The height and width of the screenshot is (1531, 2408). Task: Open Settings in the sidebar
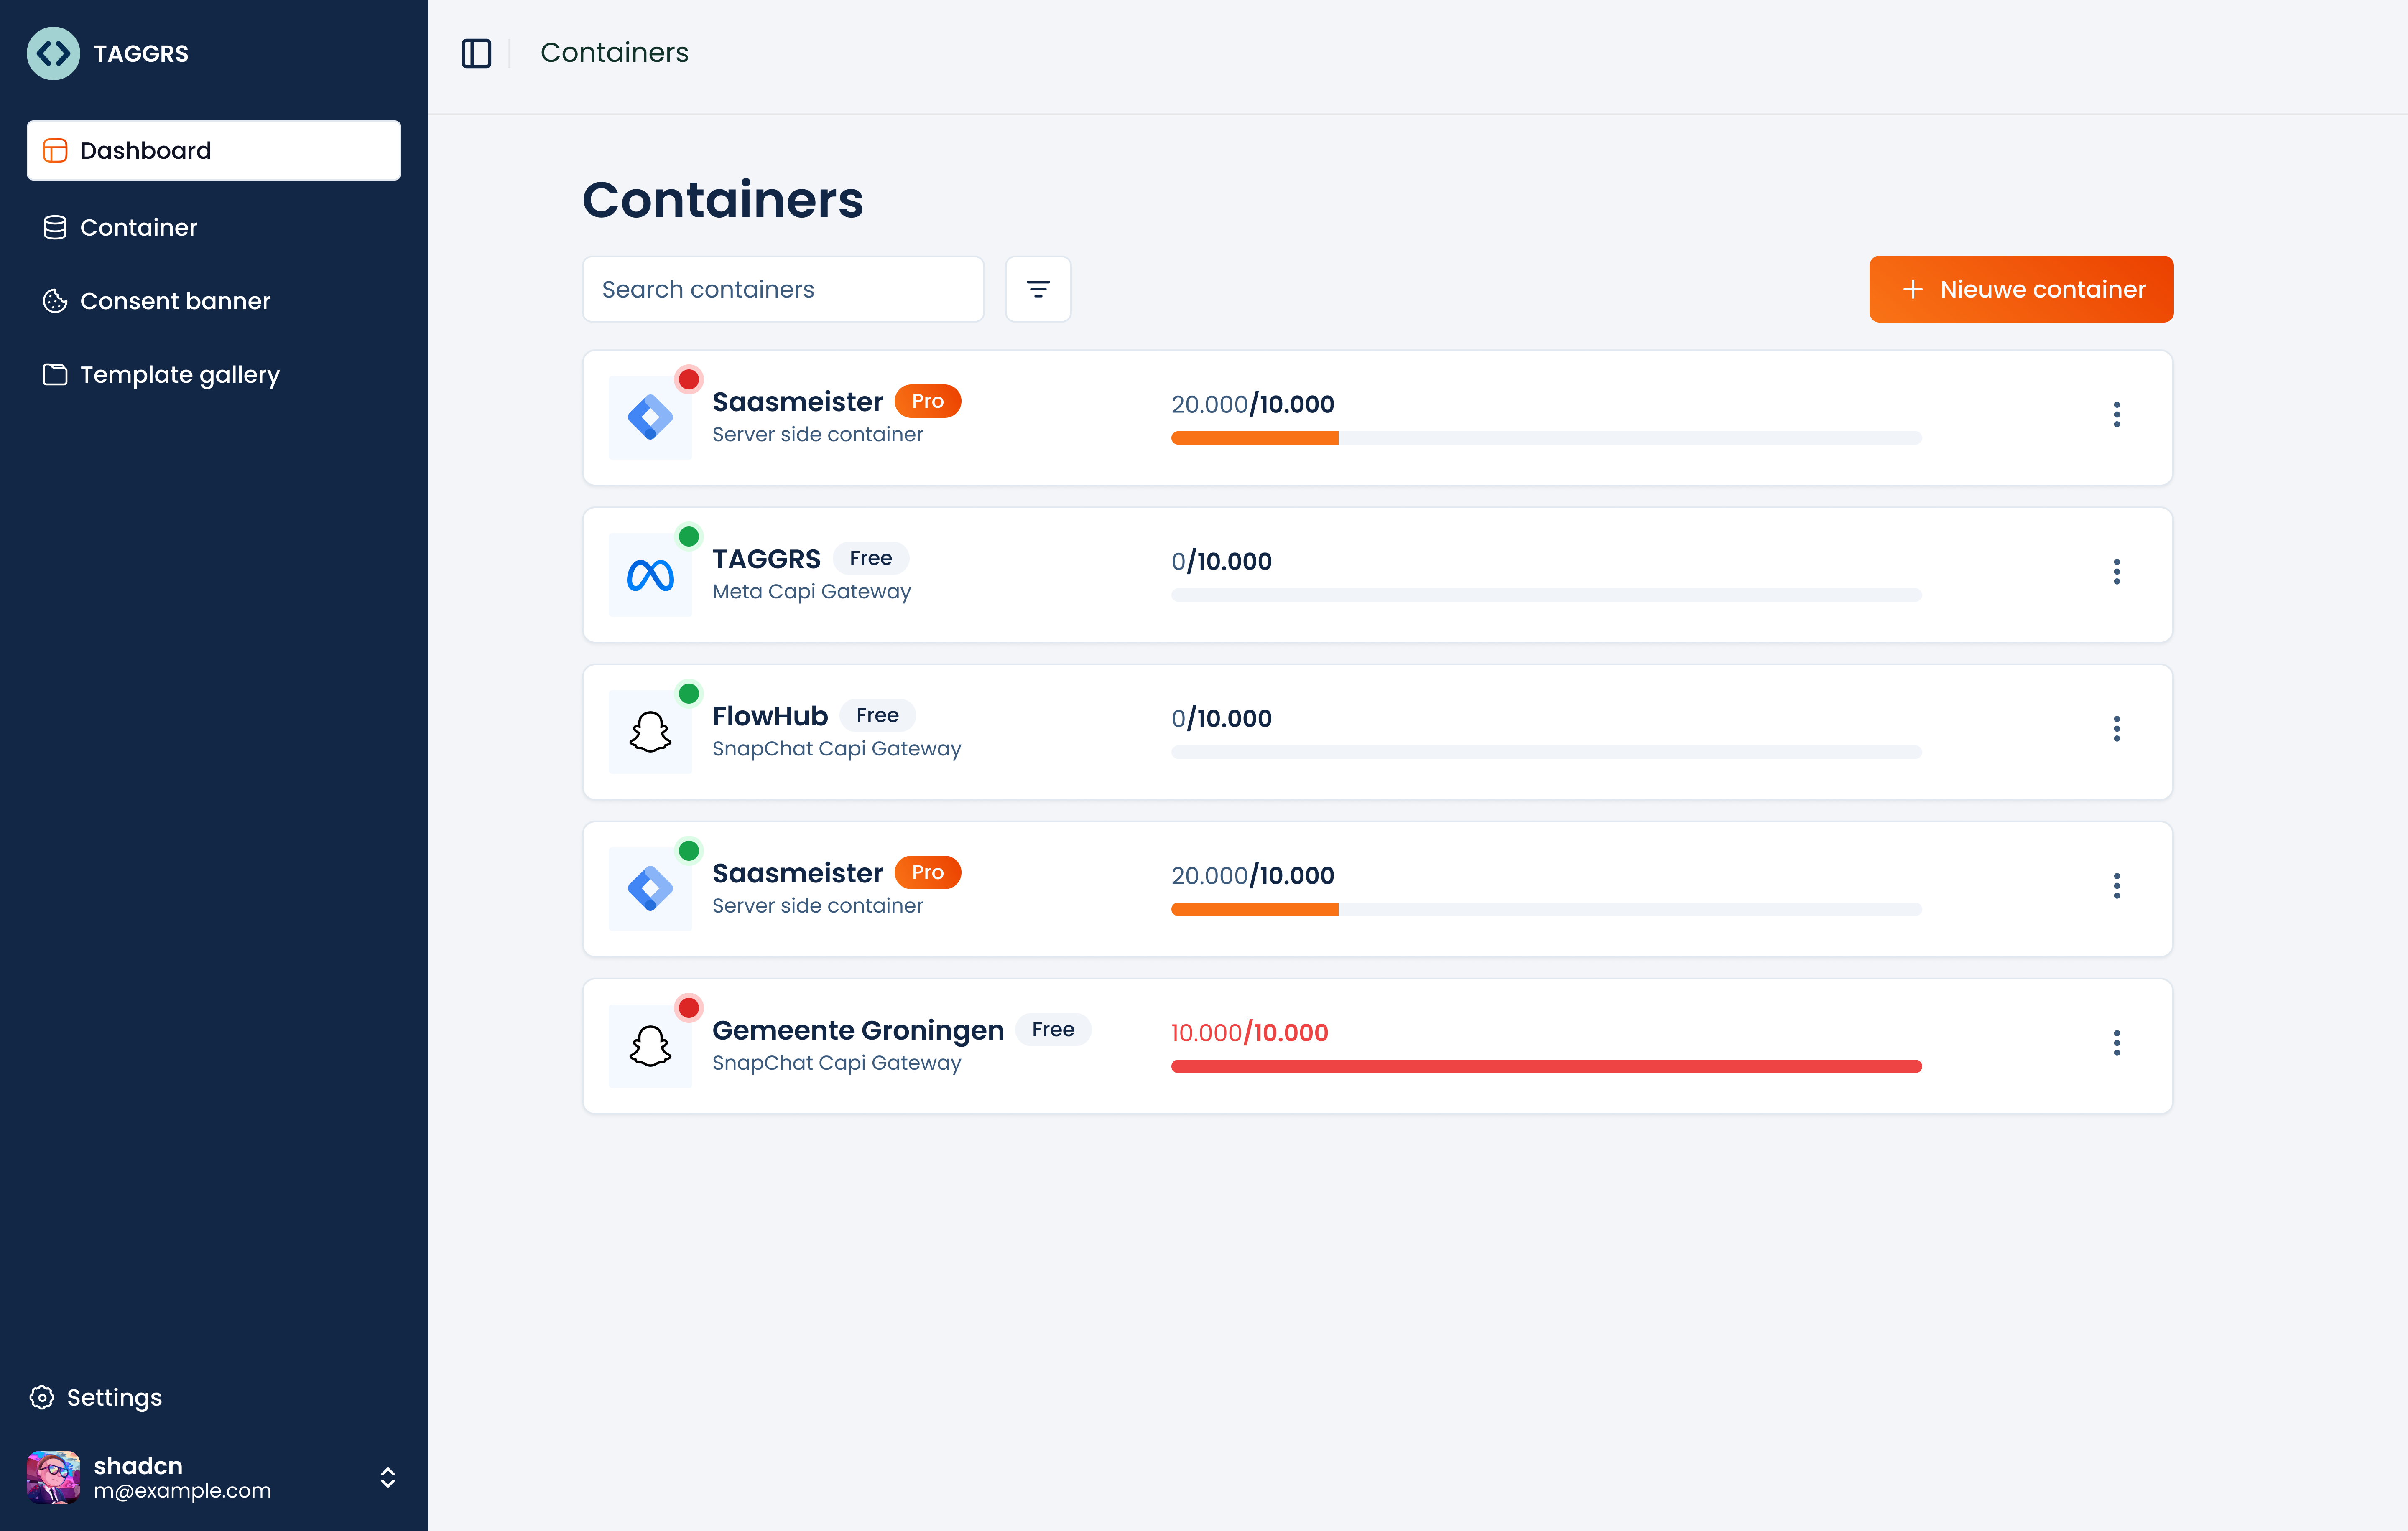[x=96, y=1397]
